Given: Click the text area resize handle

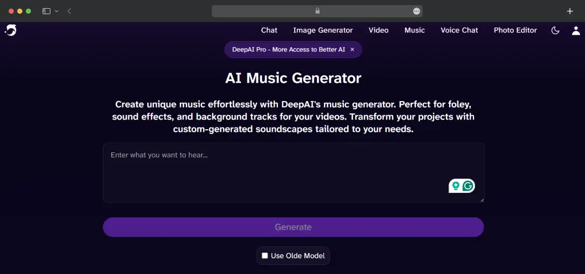Looking at the screenshot, I should [x=482, y=201].
